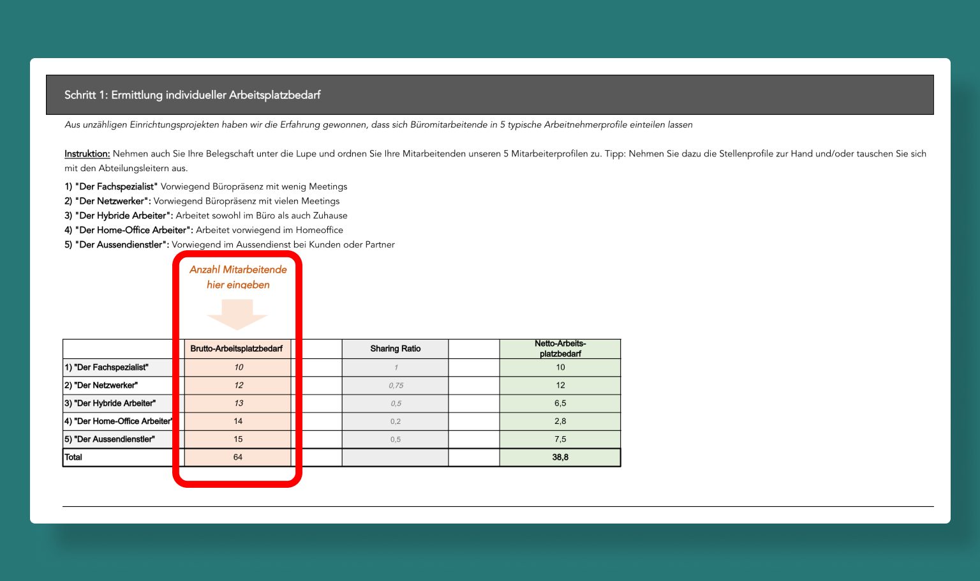Click the 'Schritt 1' dark header bar title
Image resolution: width=980 pixels, height=581 pixels.
click(x=192, y=95)
